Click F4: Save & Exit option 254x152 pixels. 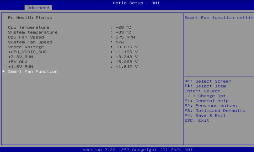coord(205,116)
